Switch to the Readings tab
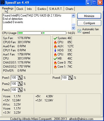This screenshot has width=104, height=121. pyautogui.click(x=8, y=8)
